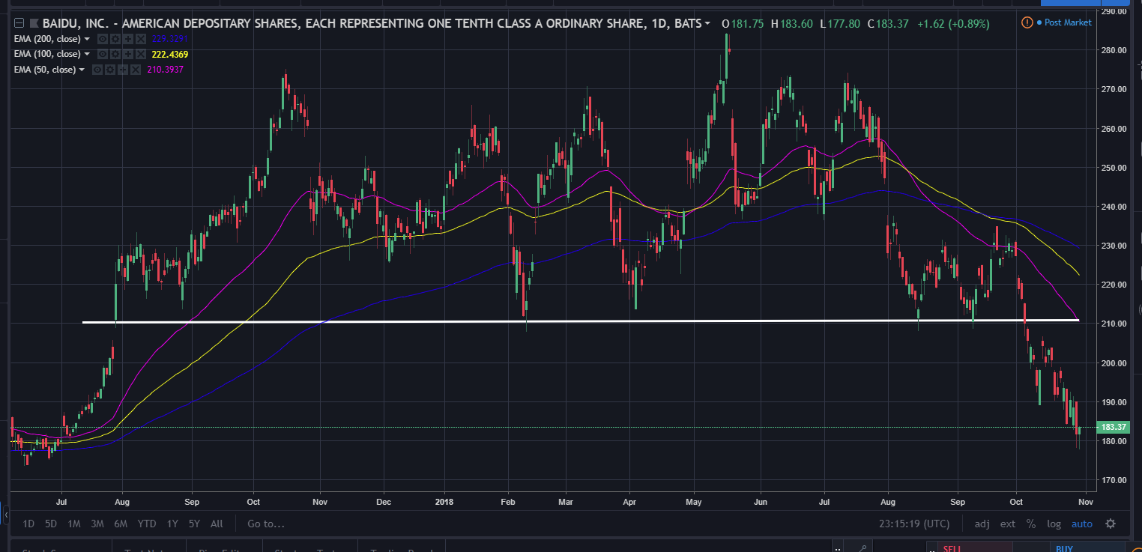Hide the EMA (200, close) indicator
The width and height of the screenshot is (1142, 552).
103,38
